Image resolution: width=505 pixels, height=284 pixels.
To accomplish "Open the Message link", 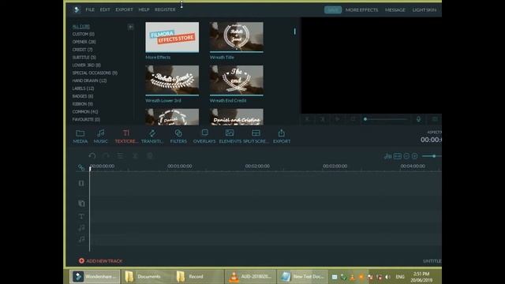I will pos(395,10).
